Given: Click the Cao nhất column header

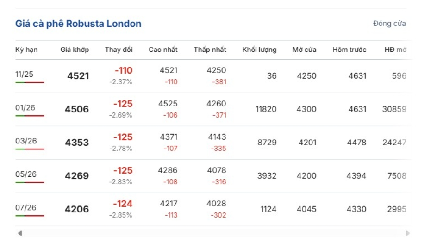Looking at the screenshot, I should click(x=163, y=50).
